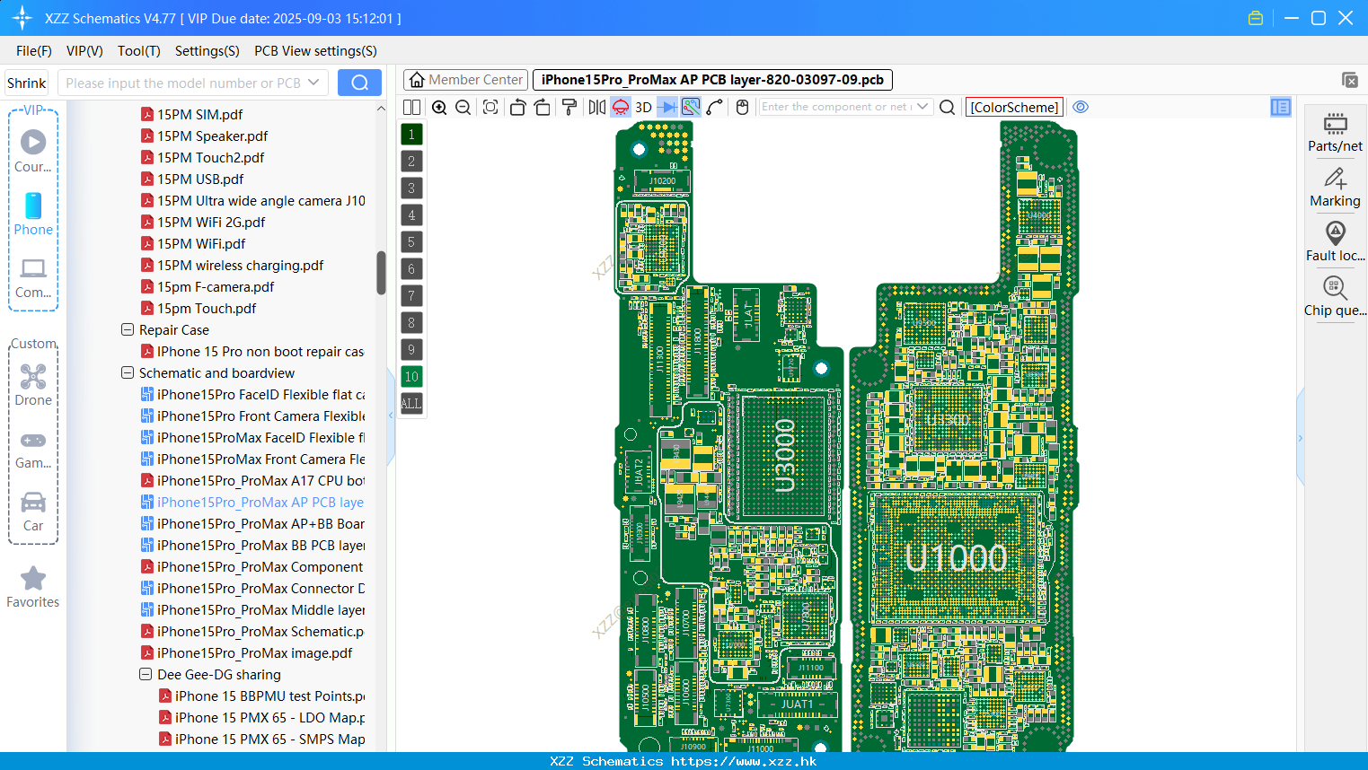This screenshot has height=770, width=1368.
Task: Click the yellow VIP briefcase icon
Action: pos(1256,18)
